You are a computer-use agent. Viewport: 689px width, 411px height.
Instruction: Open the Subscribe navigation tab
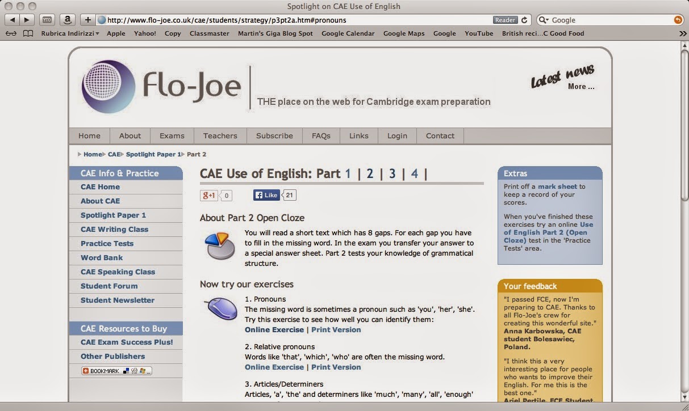tap(274, 136)
